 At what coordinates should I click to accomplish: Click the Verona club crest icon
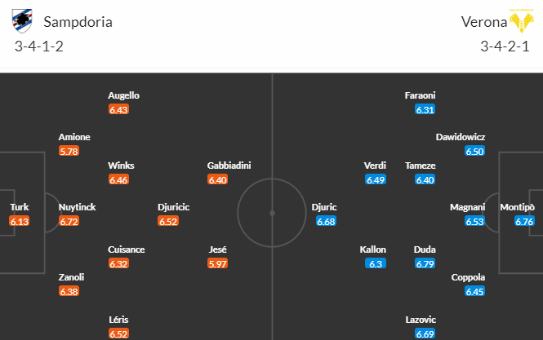click(x=522, y=20)
